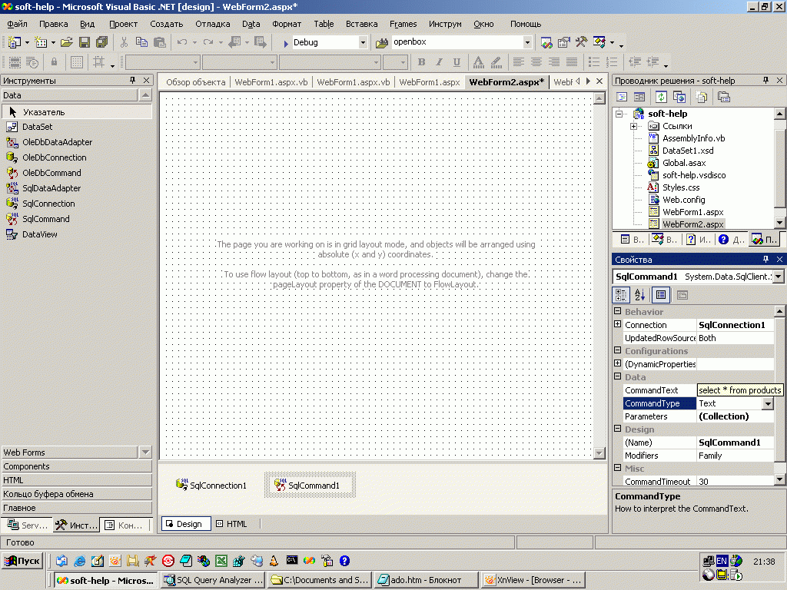The image size is (787, 590).
Task: Click the (Name) property value
Action: click(x=736, y=442)
